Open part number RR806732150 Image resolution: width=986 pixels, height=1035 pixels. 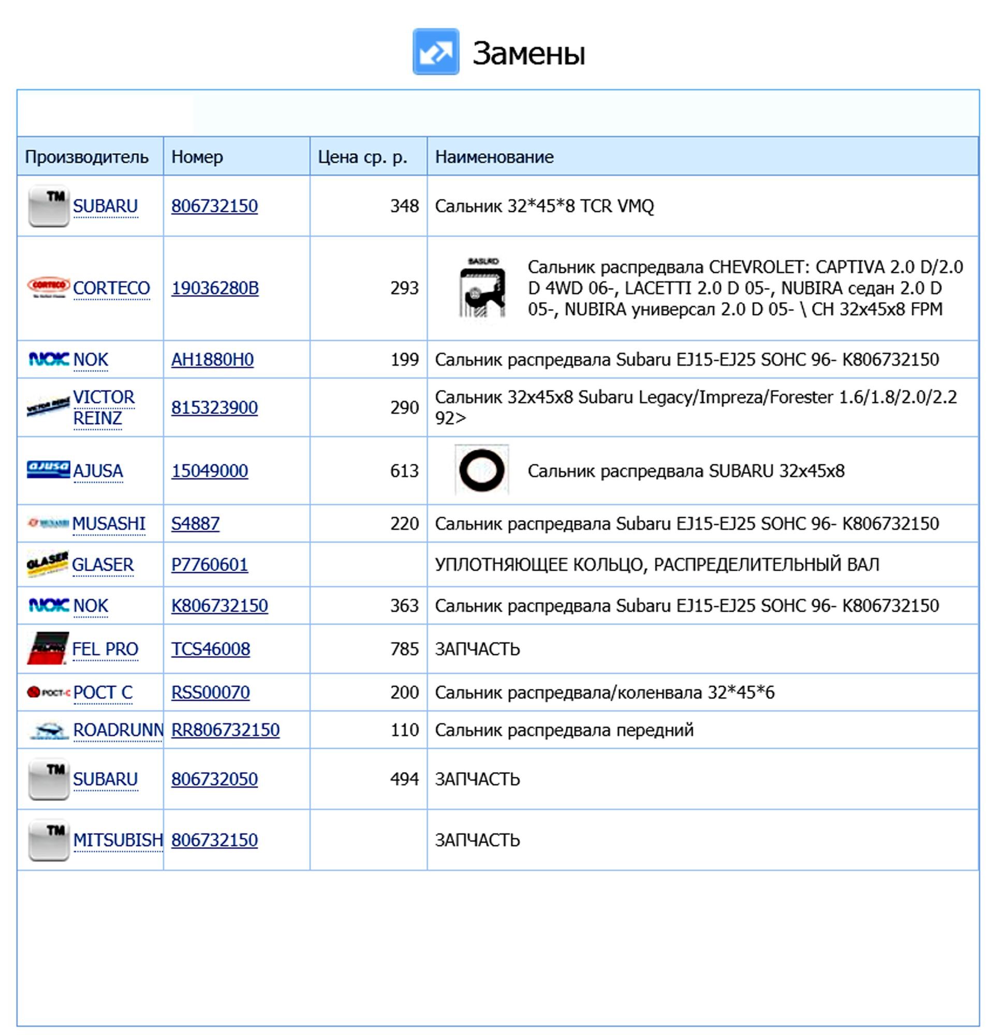(226, 730)
